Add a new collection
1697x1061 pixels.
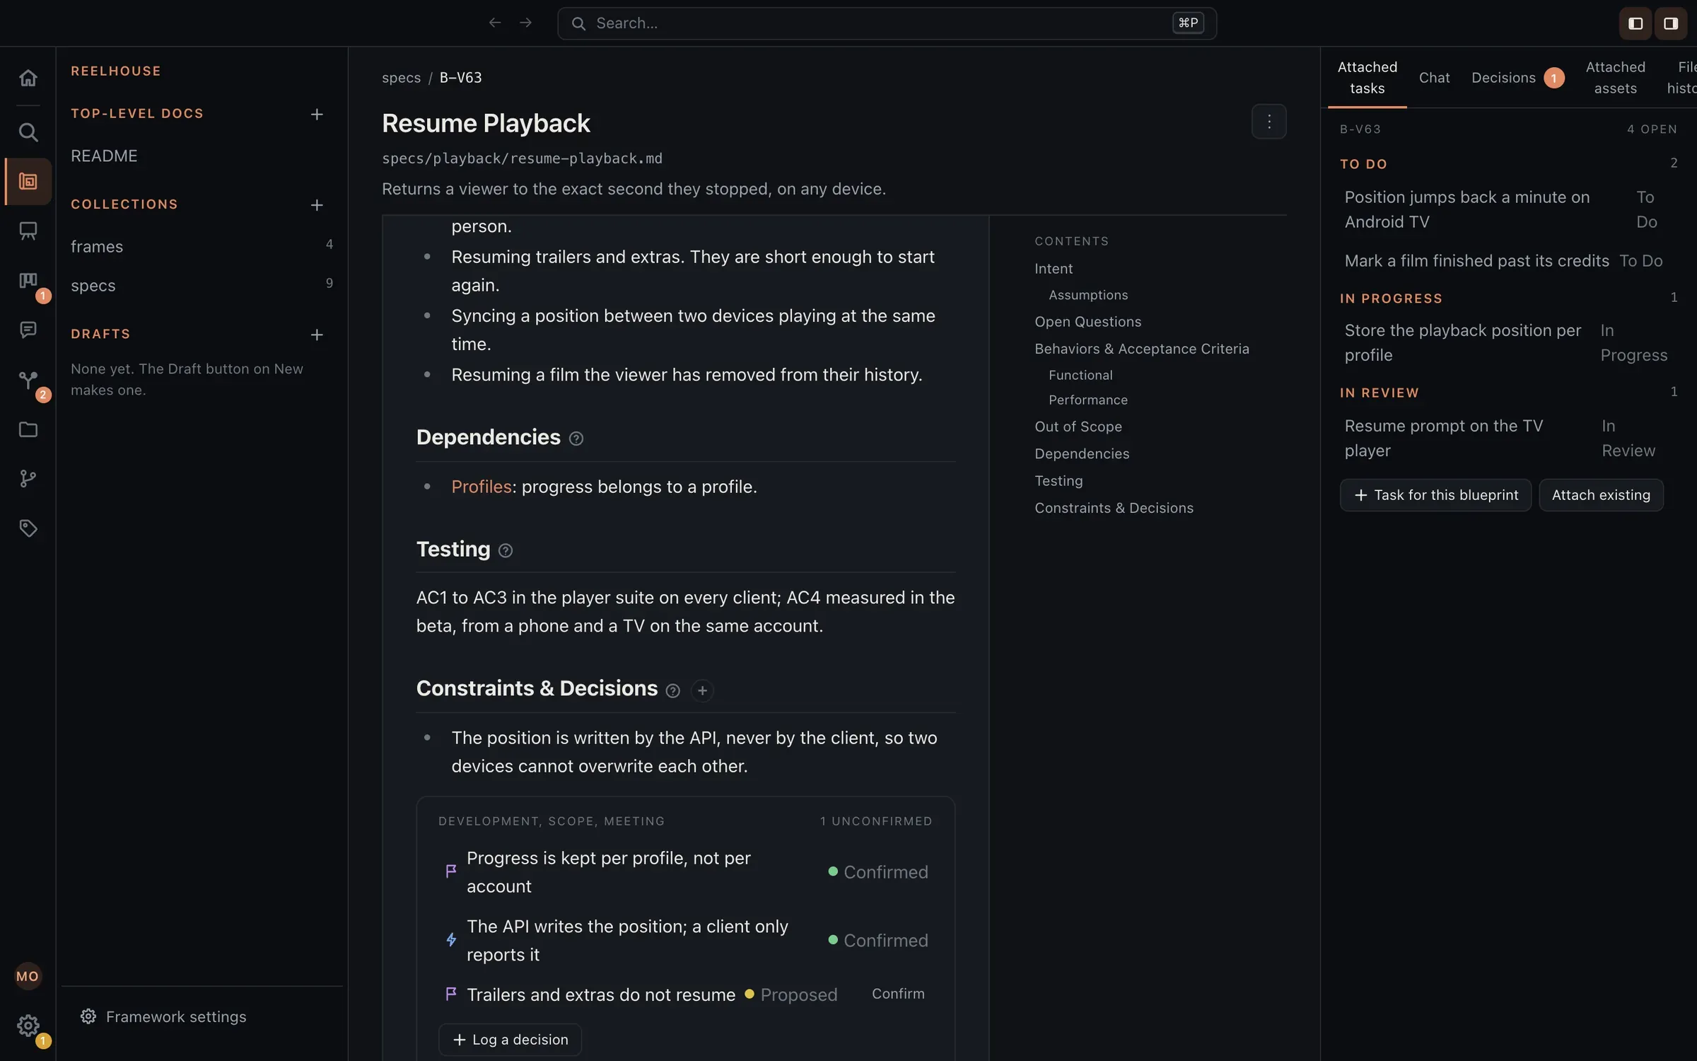(317, 205)
